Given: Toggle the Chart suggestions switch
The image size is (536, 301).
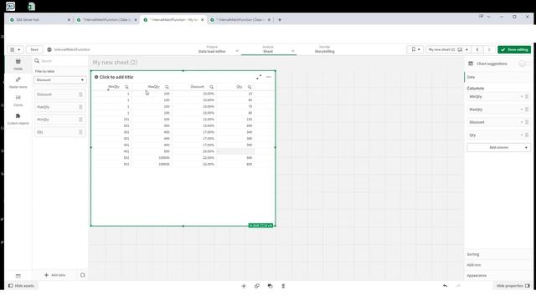Looking at the screenshot, I should pos(523,64).
